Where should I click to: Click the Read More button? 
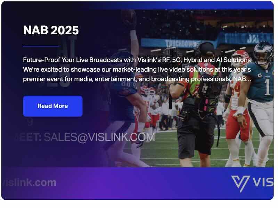pos(53,106)
